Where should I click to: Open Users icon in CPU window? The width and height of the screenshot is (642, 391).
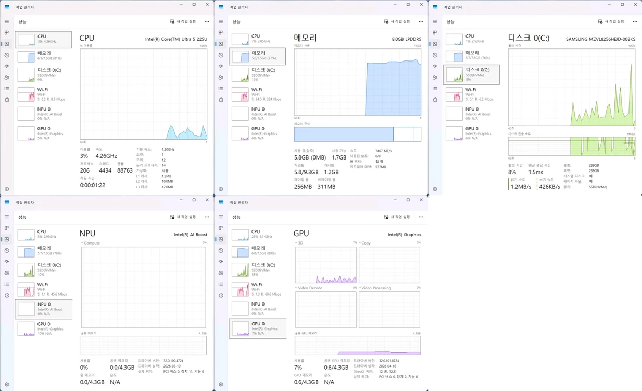tap(7, 78)
